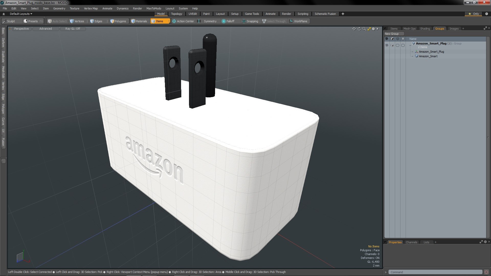The height and width of the screenshot is (276, 491).
Task: Expand the Groups panel to full size
Action: 485,28
